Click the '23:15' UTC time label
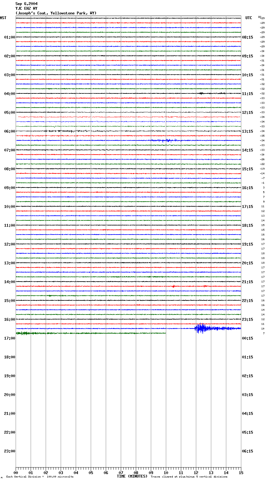The width and height of the screenshot is (266, 481). tap(248, 320)
